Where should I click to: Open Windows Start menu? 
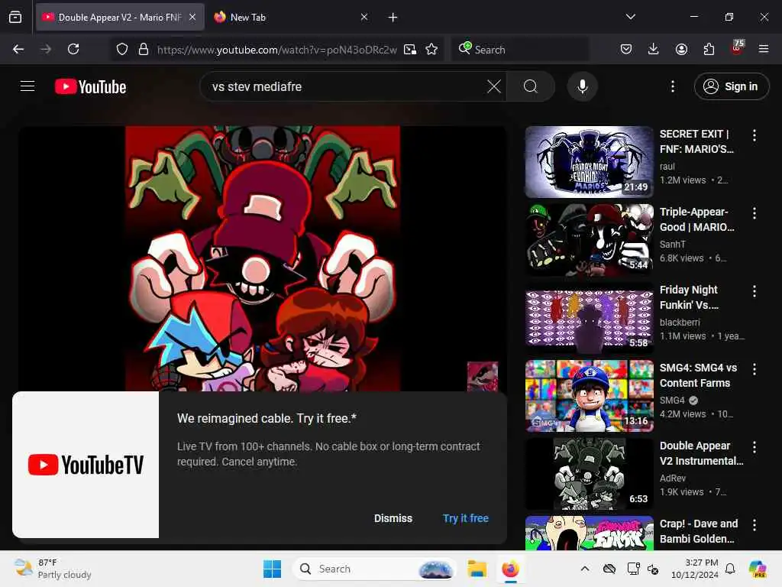click(273, 569)
